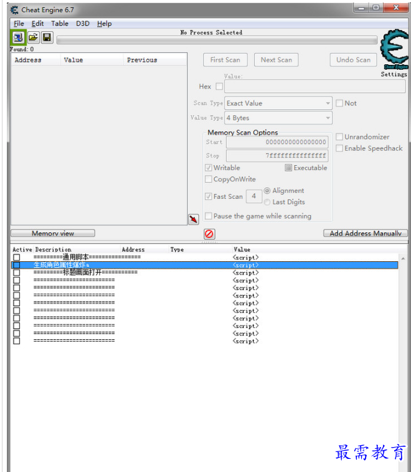411x472 pixels.
Task: Toggle the Writable checkbox
Action: tap(208, 168)
